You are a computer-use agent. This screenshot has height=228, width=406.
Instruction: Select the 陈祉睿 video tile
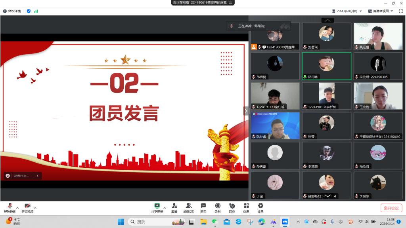(275, 125)
